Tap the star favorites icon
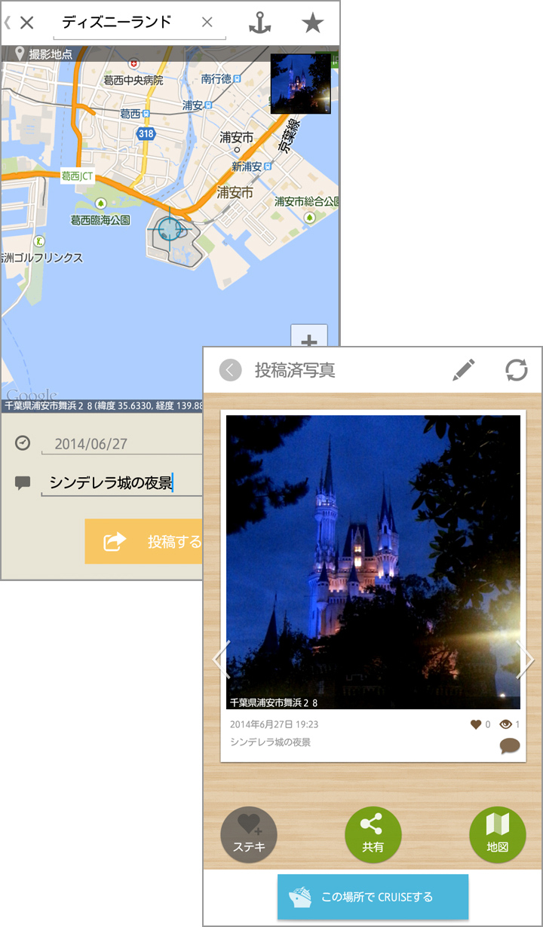Image resolution: width=543 pixels, height=927 pixels. [x=312, y=23]
